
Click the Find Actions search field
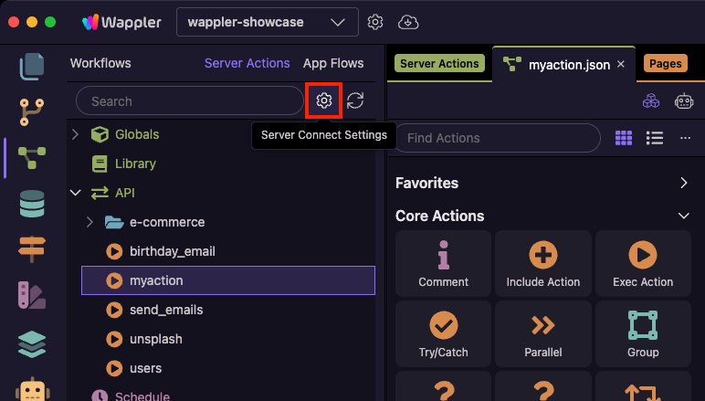pos(498,138)
